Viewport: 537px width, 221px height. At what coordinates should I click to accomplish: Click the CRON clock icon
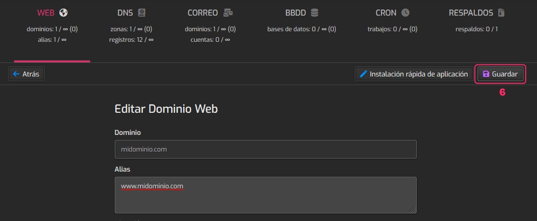[x=405, y=13]
